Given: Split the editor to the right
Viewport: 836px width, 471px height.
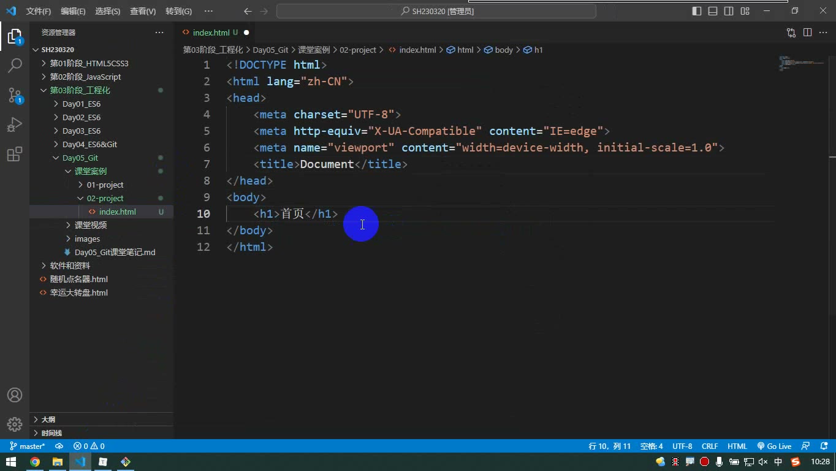Looking at the screenshot, I should 807,33.
